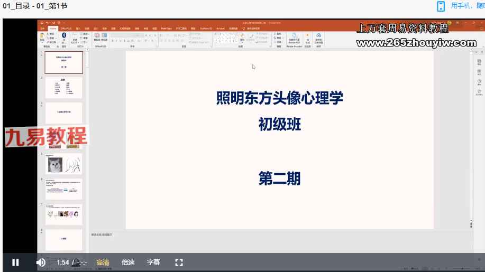
Task: Click the mobile phone icon at top right
Action: pyautogui.click(x=441, y=6)
